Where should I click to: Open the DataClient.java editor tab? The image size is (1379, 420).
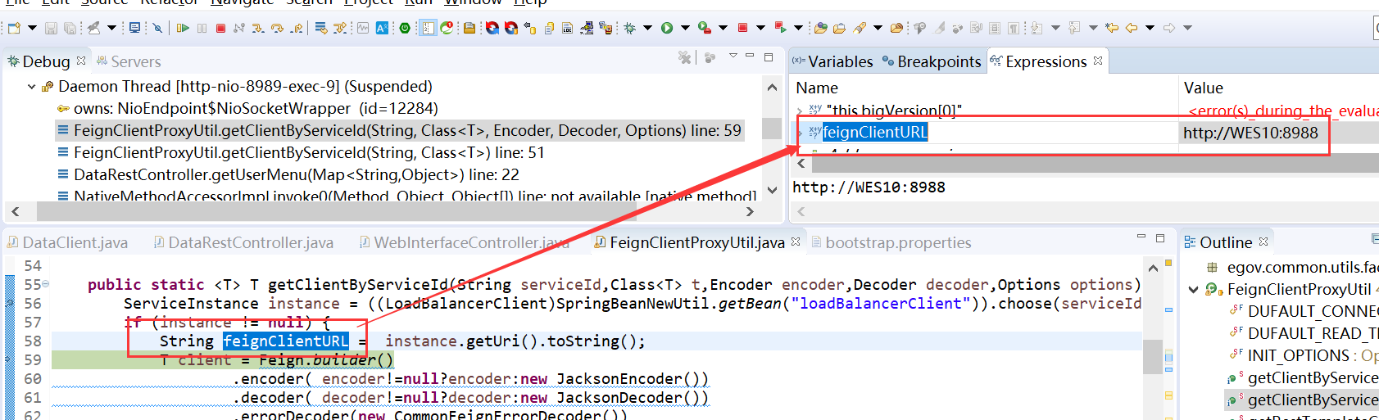click(x=67, y=242)
